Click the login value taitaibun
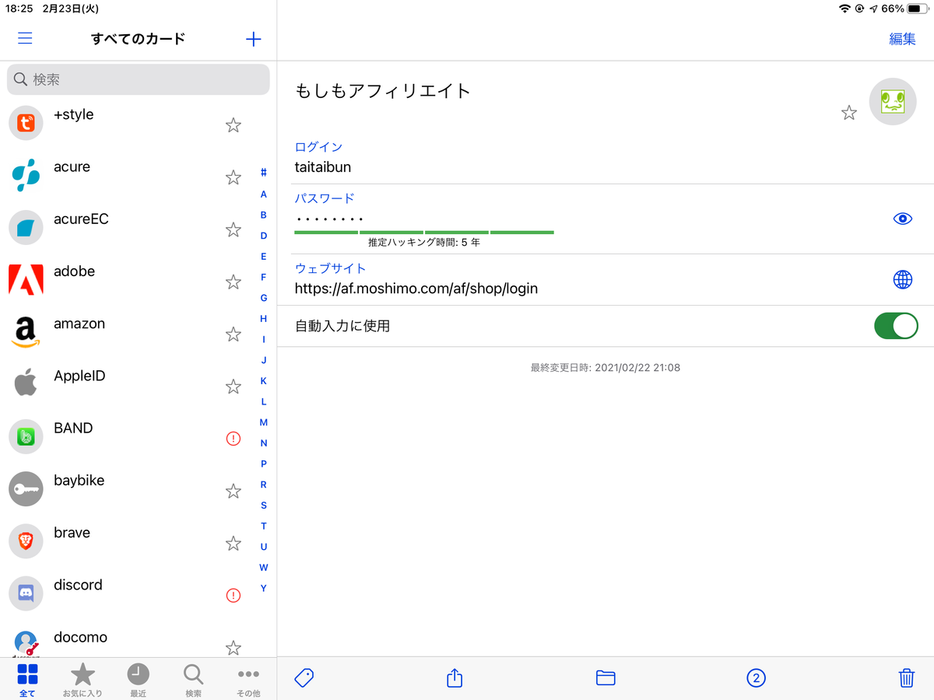 tap(323, 167)
